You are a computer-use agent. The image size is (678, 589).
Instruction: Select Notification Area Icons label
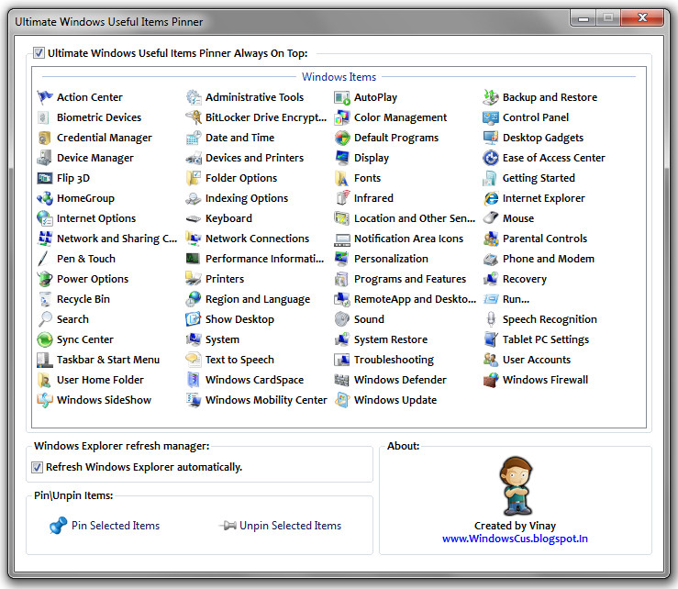tap(408, 239)
